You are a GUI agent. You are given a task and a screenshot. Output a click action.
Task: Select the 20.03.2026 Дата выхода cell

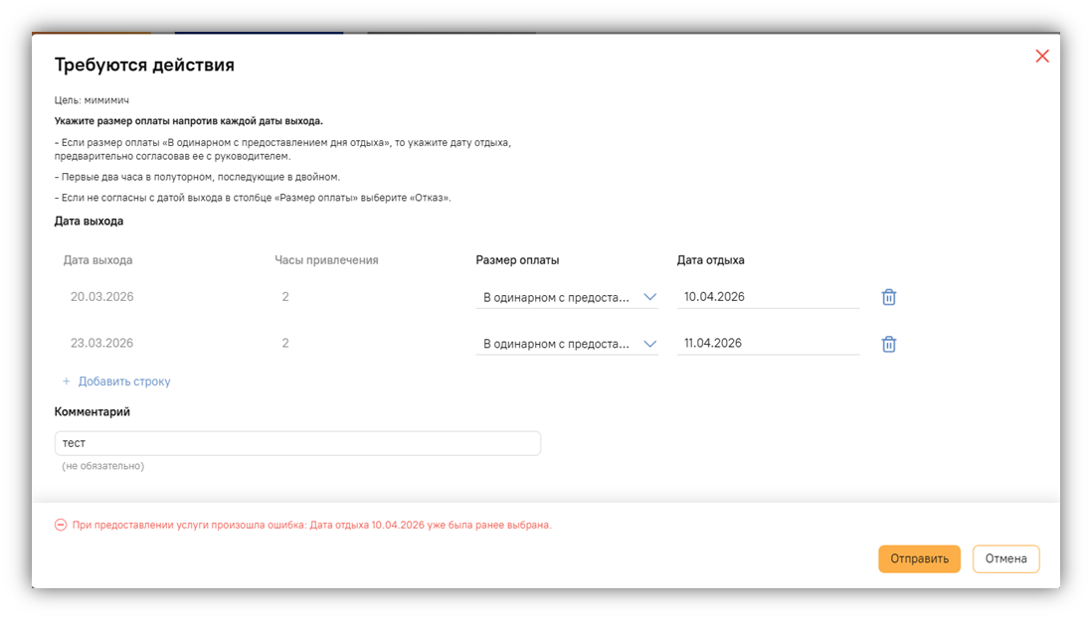102,297
